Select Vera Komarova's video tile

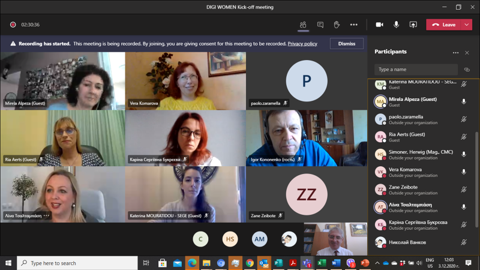(x=185, y=81)
